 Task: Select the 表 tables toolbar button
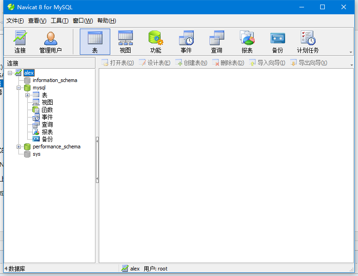point(95,42)
